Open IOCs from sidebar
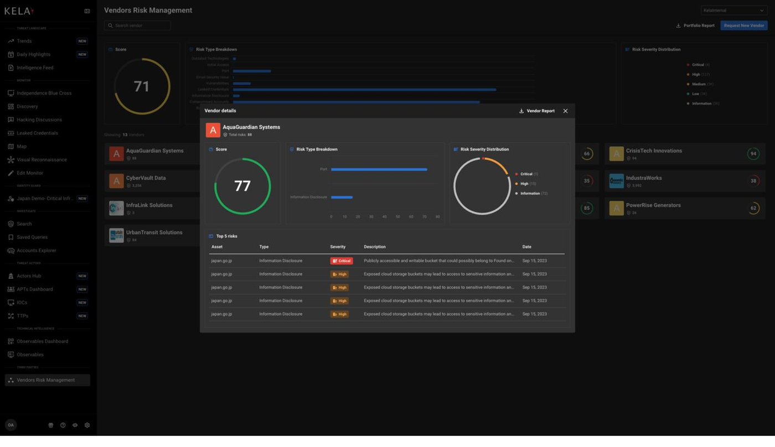Screen dimensions: 775x447 click(x=47, y=302)
